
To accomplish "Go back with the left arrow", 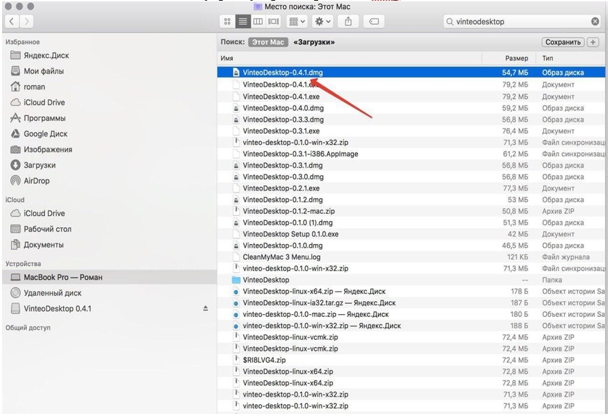I will (x=12, y=21).
